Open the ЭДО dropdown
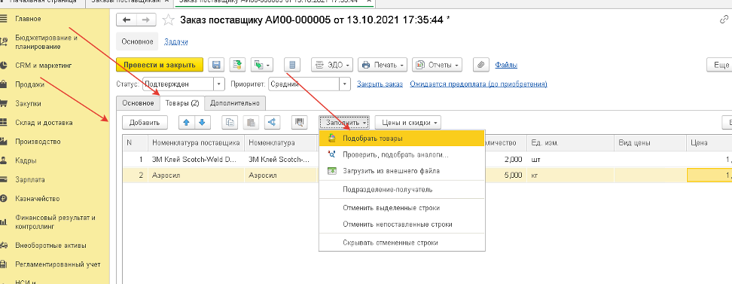 (x=332, y=65)
